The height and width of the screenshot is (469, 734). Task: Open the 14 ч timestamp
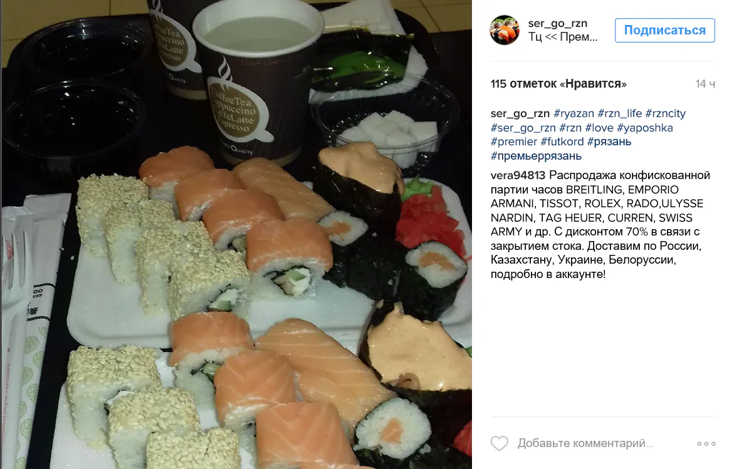pyautogui.click(x=705, y=84)
